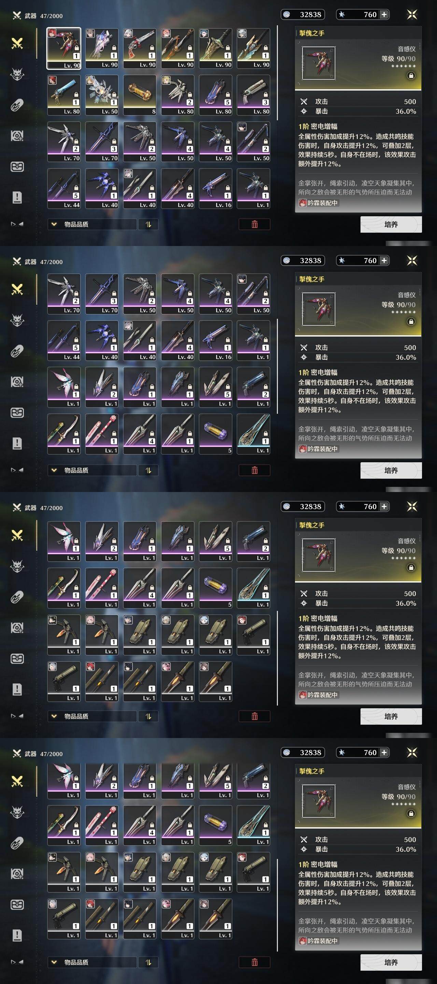Viewport: 437px width, 984px height.
Task: Click the red trash delete icon in topmost panel
Action: point(255,224)
